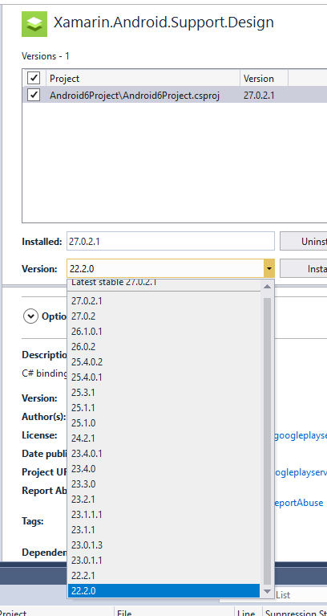Select version 27.0.2.1 from list

163,301
